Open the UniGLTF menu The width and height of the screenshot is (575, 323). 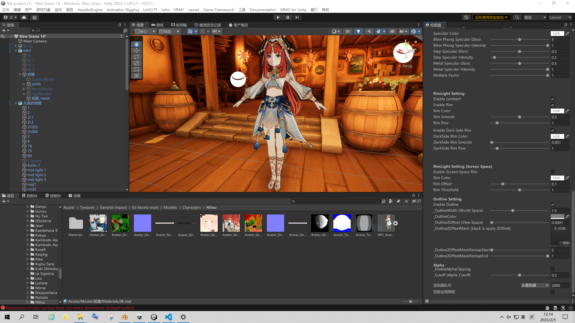[x=150, y=10]
